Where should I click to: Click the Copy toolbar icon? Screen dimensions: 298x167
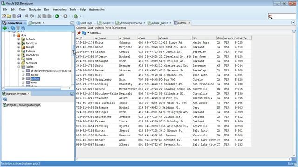tap(44, 16)
